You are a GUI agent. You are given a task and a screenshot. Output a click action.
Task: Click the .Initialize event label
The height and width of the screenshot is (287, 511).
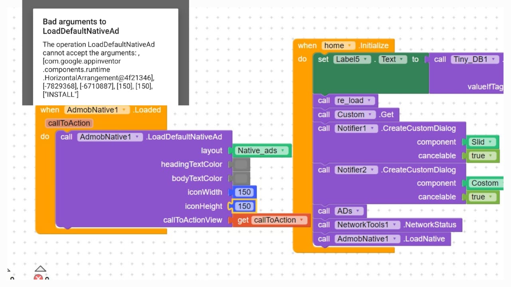point(373,45)
